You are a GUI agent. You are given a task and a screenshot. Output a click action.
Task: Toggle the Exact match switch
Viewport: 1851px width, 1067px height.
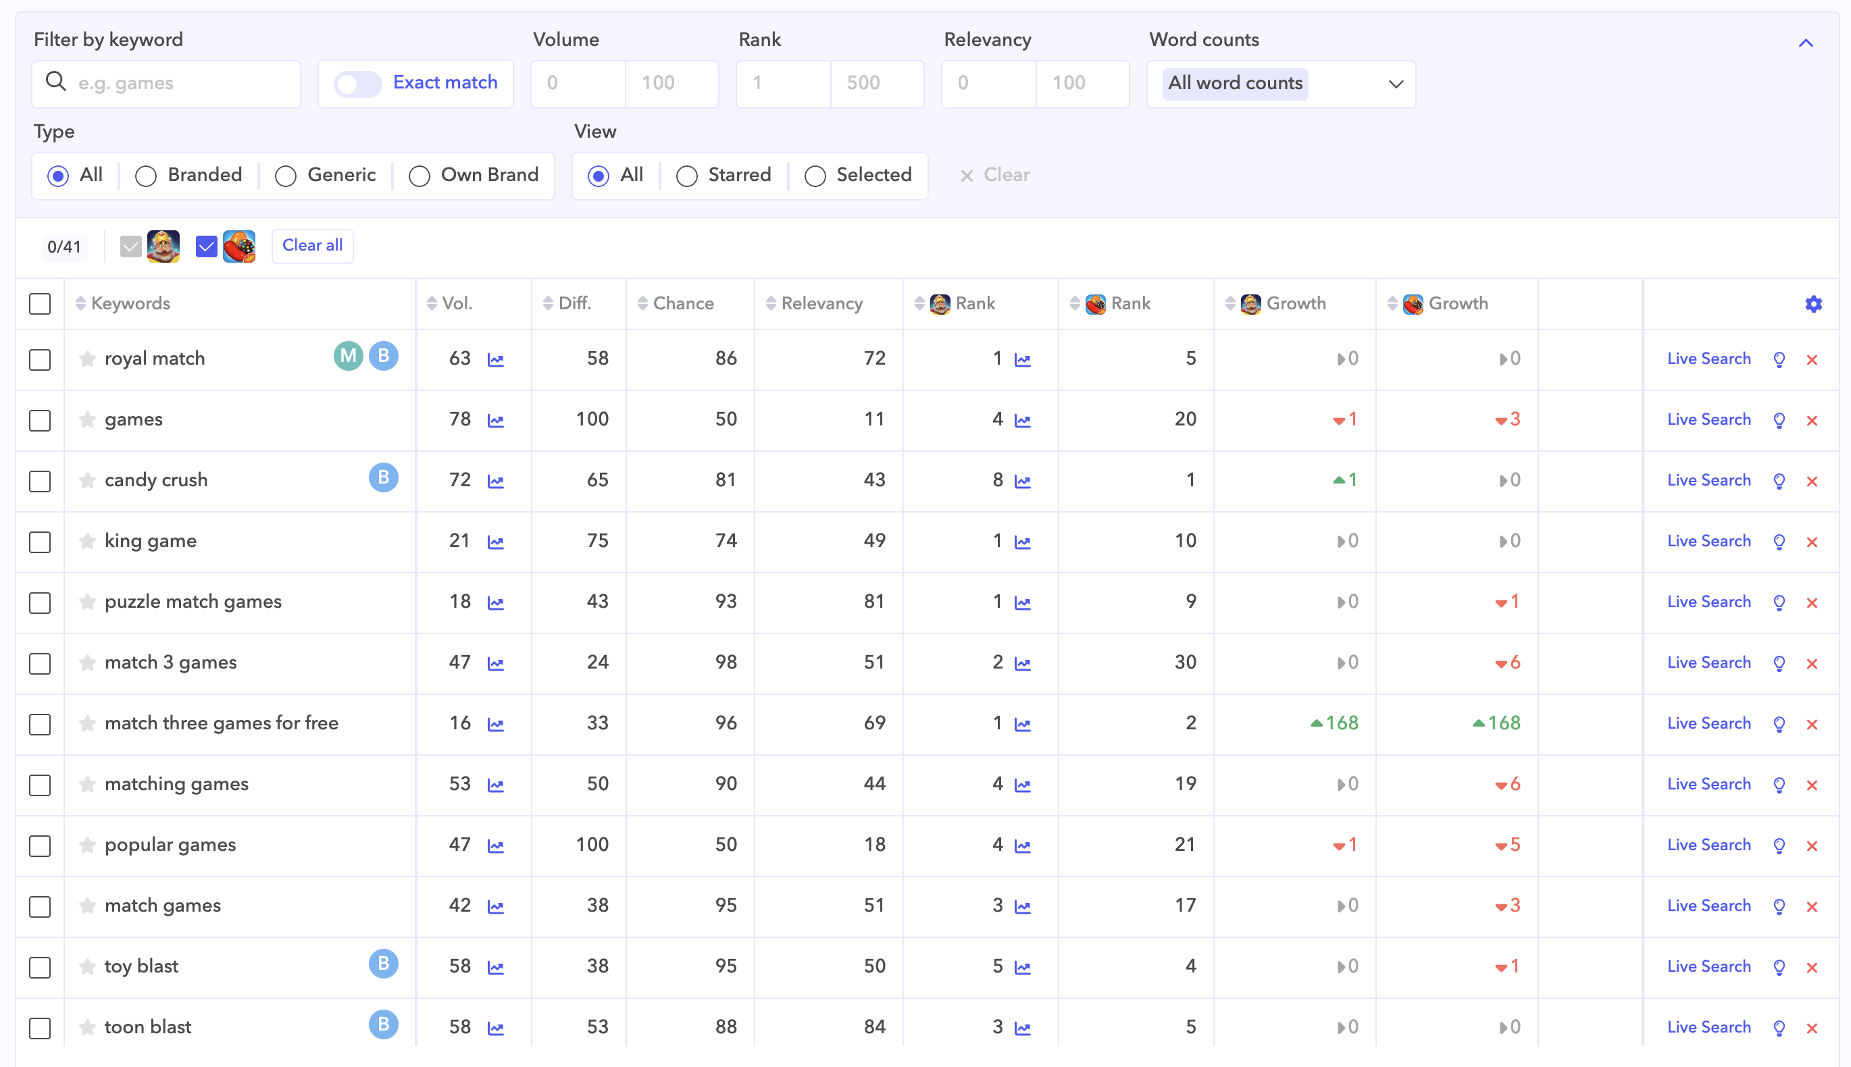coord(358,84)
